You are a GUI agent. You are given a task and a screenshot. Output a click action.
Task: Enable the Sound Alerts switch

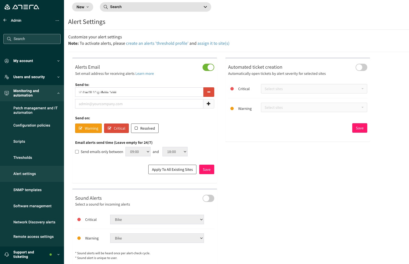[x=208, y=198]
